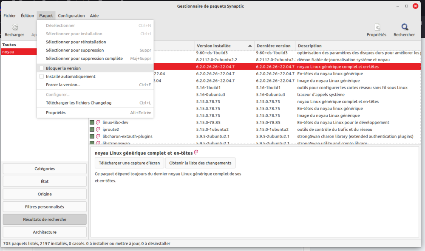Screen dimensions: 425x251
Task: Switch to the Catégories filter view
Action: [44, 169]
